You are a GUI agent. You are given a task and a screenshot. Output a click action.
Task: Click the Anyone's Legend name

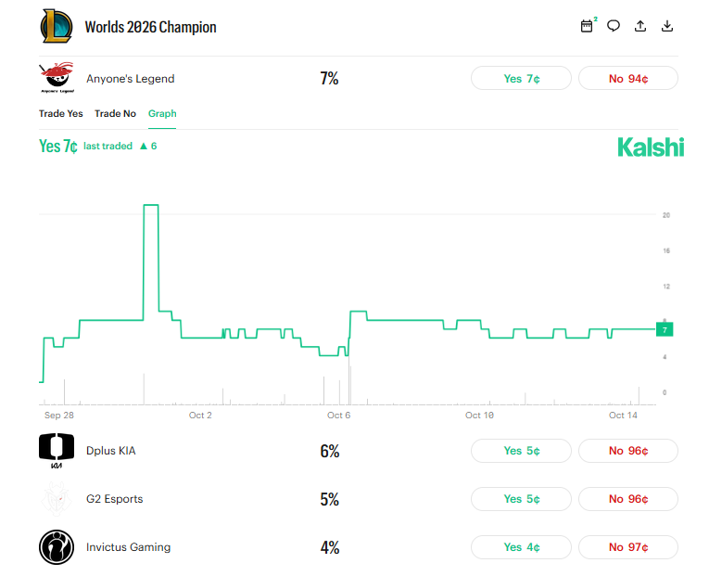coord(131,79)
